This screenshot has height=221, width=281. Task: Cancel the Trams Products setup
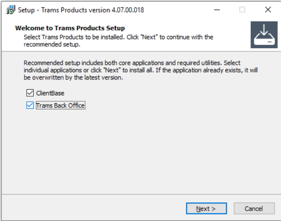pyautogui.click(x=254, y=208)
